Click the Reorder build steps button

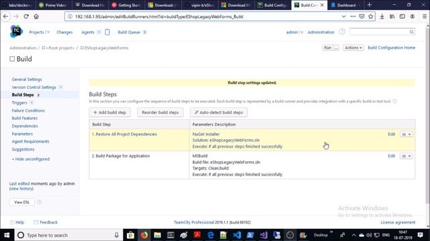tap(160, 112)
